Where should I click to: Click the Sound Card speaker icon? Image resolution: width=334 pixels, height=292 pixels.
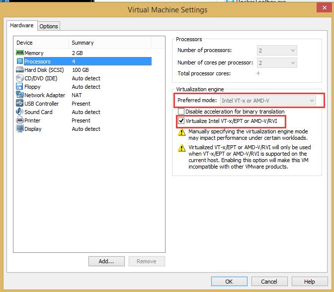click(x=19, y=112)
